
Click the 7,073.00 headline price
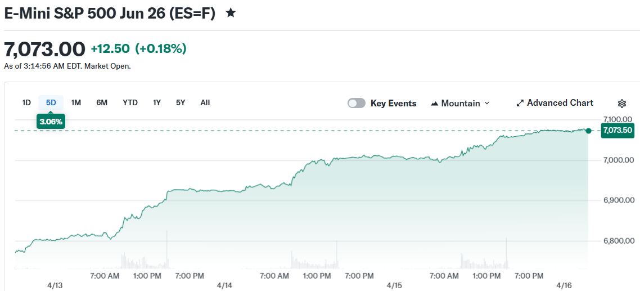[x=45, y=49]
